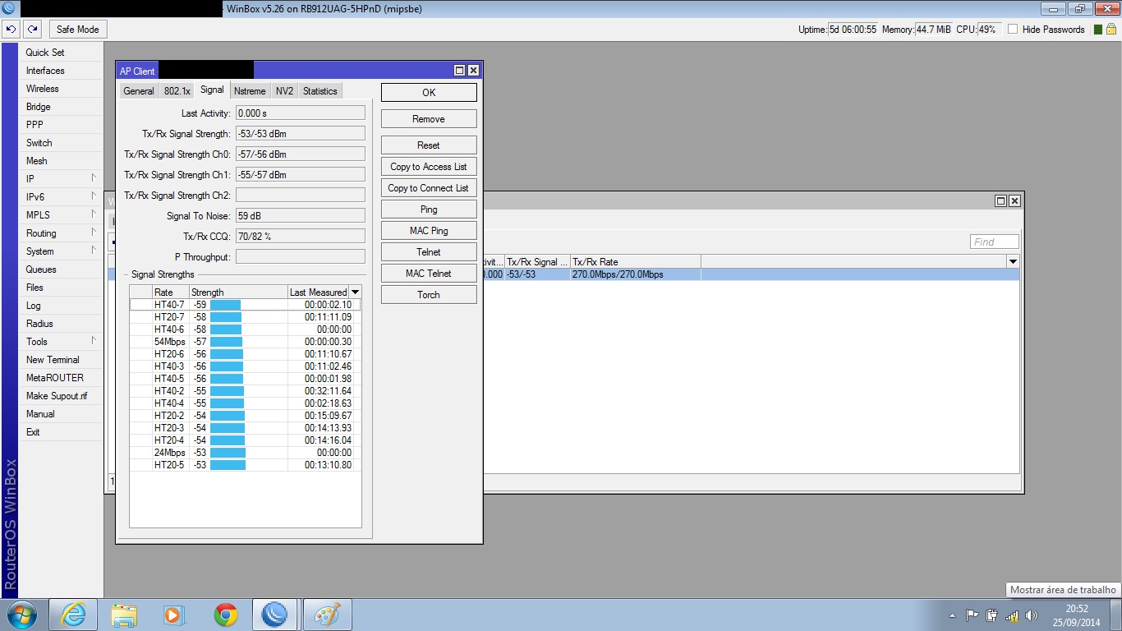Select the 54Mbps signal strength row
The image size is (1122, 631).
245,342
